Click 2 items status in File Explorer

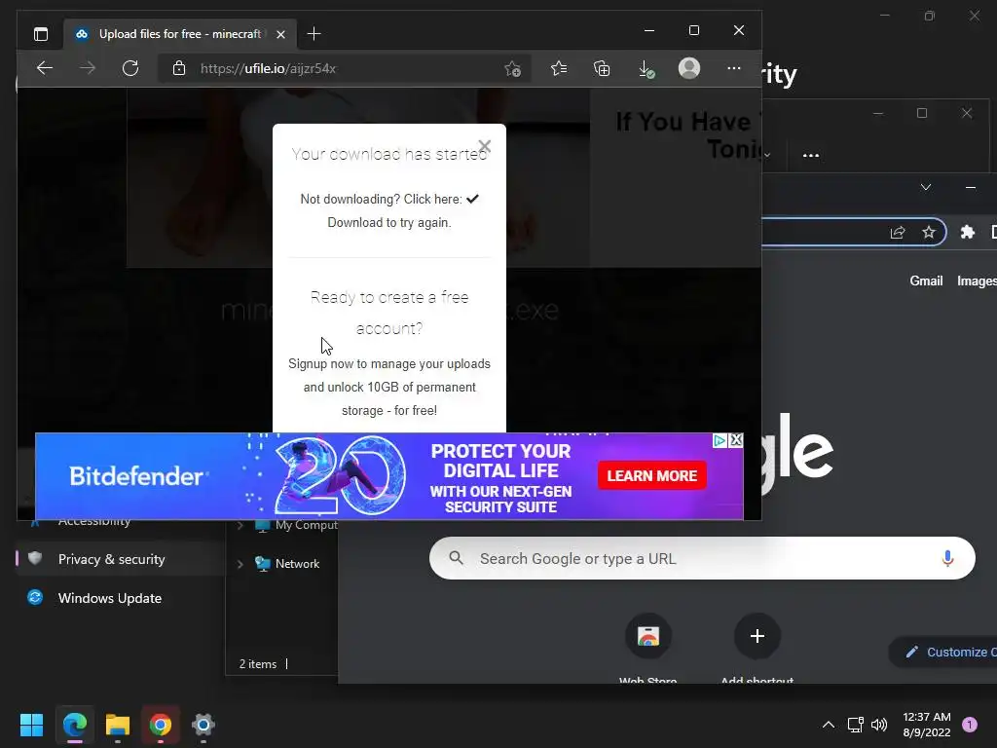click(x=257, y=664)
